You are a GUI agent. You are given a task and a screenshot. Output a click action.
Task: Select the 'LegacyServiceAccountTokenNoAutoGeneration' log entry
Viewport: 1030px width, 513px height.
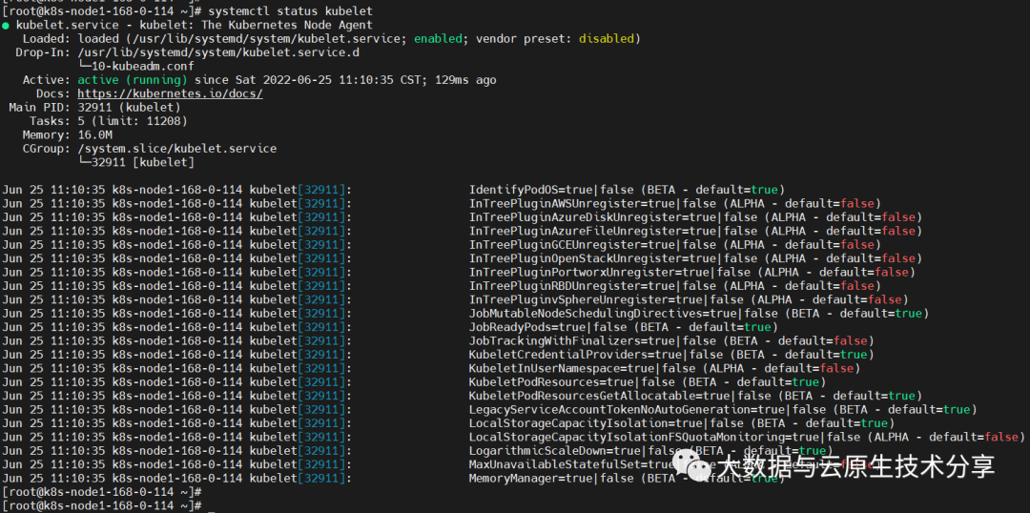point(723,410)
